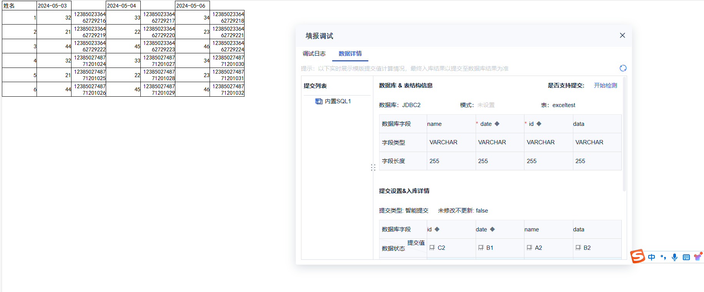Switch to the 调试日志 tab
This screenshot has height=292, width=704.
click(x=314, y=54)
